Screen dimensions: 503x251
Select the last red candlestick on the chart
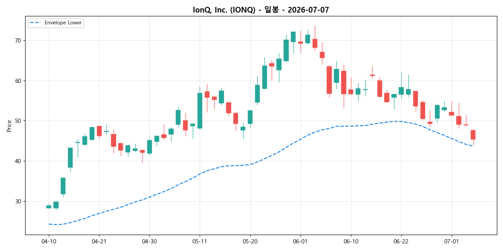[473, 135]
